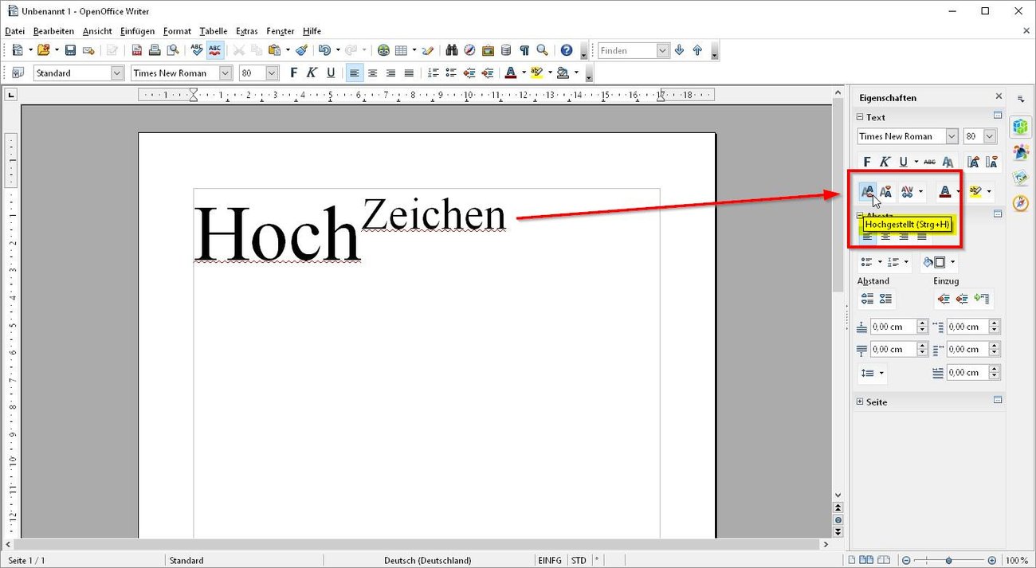Open the Einfügen menu
Image resolution: width=1036 pixels, height=568 pixels.
(137, 31)
